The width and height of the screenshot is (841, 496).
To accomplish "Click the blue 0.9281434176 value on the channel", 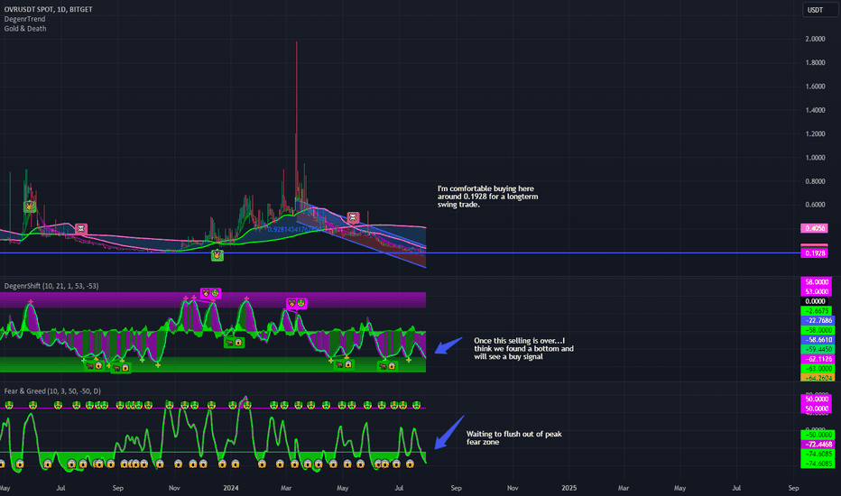I will [x=295, y=229].
